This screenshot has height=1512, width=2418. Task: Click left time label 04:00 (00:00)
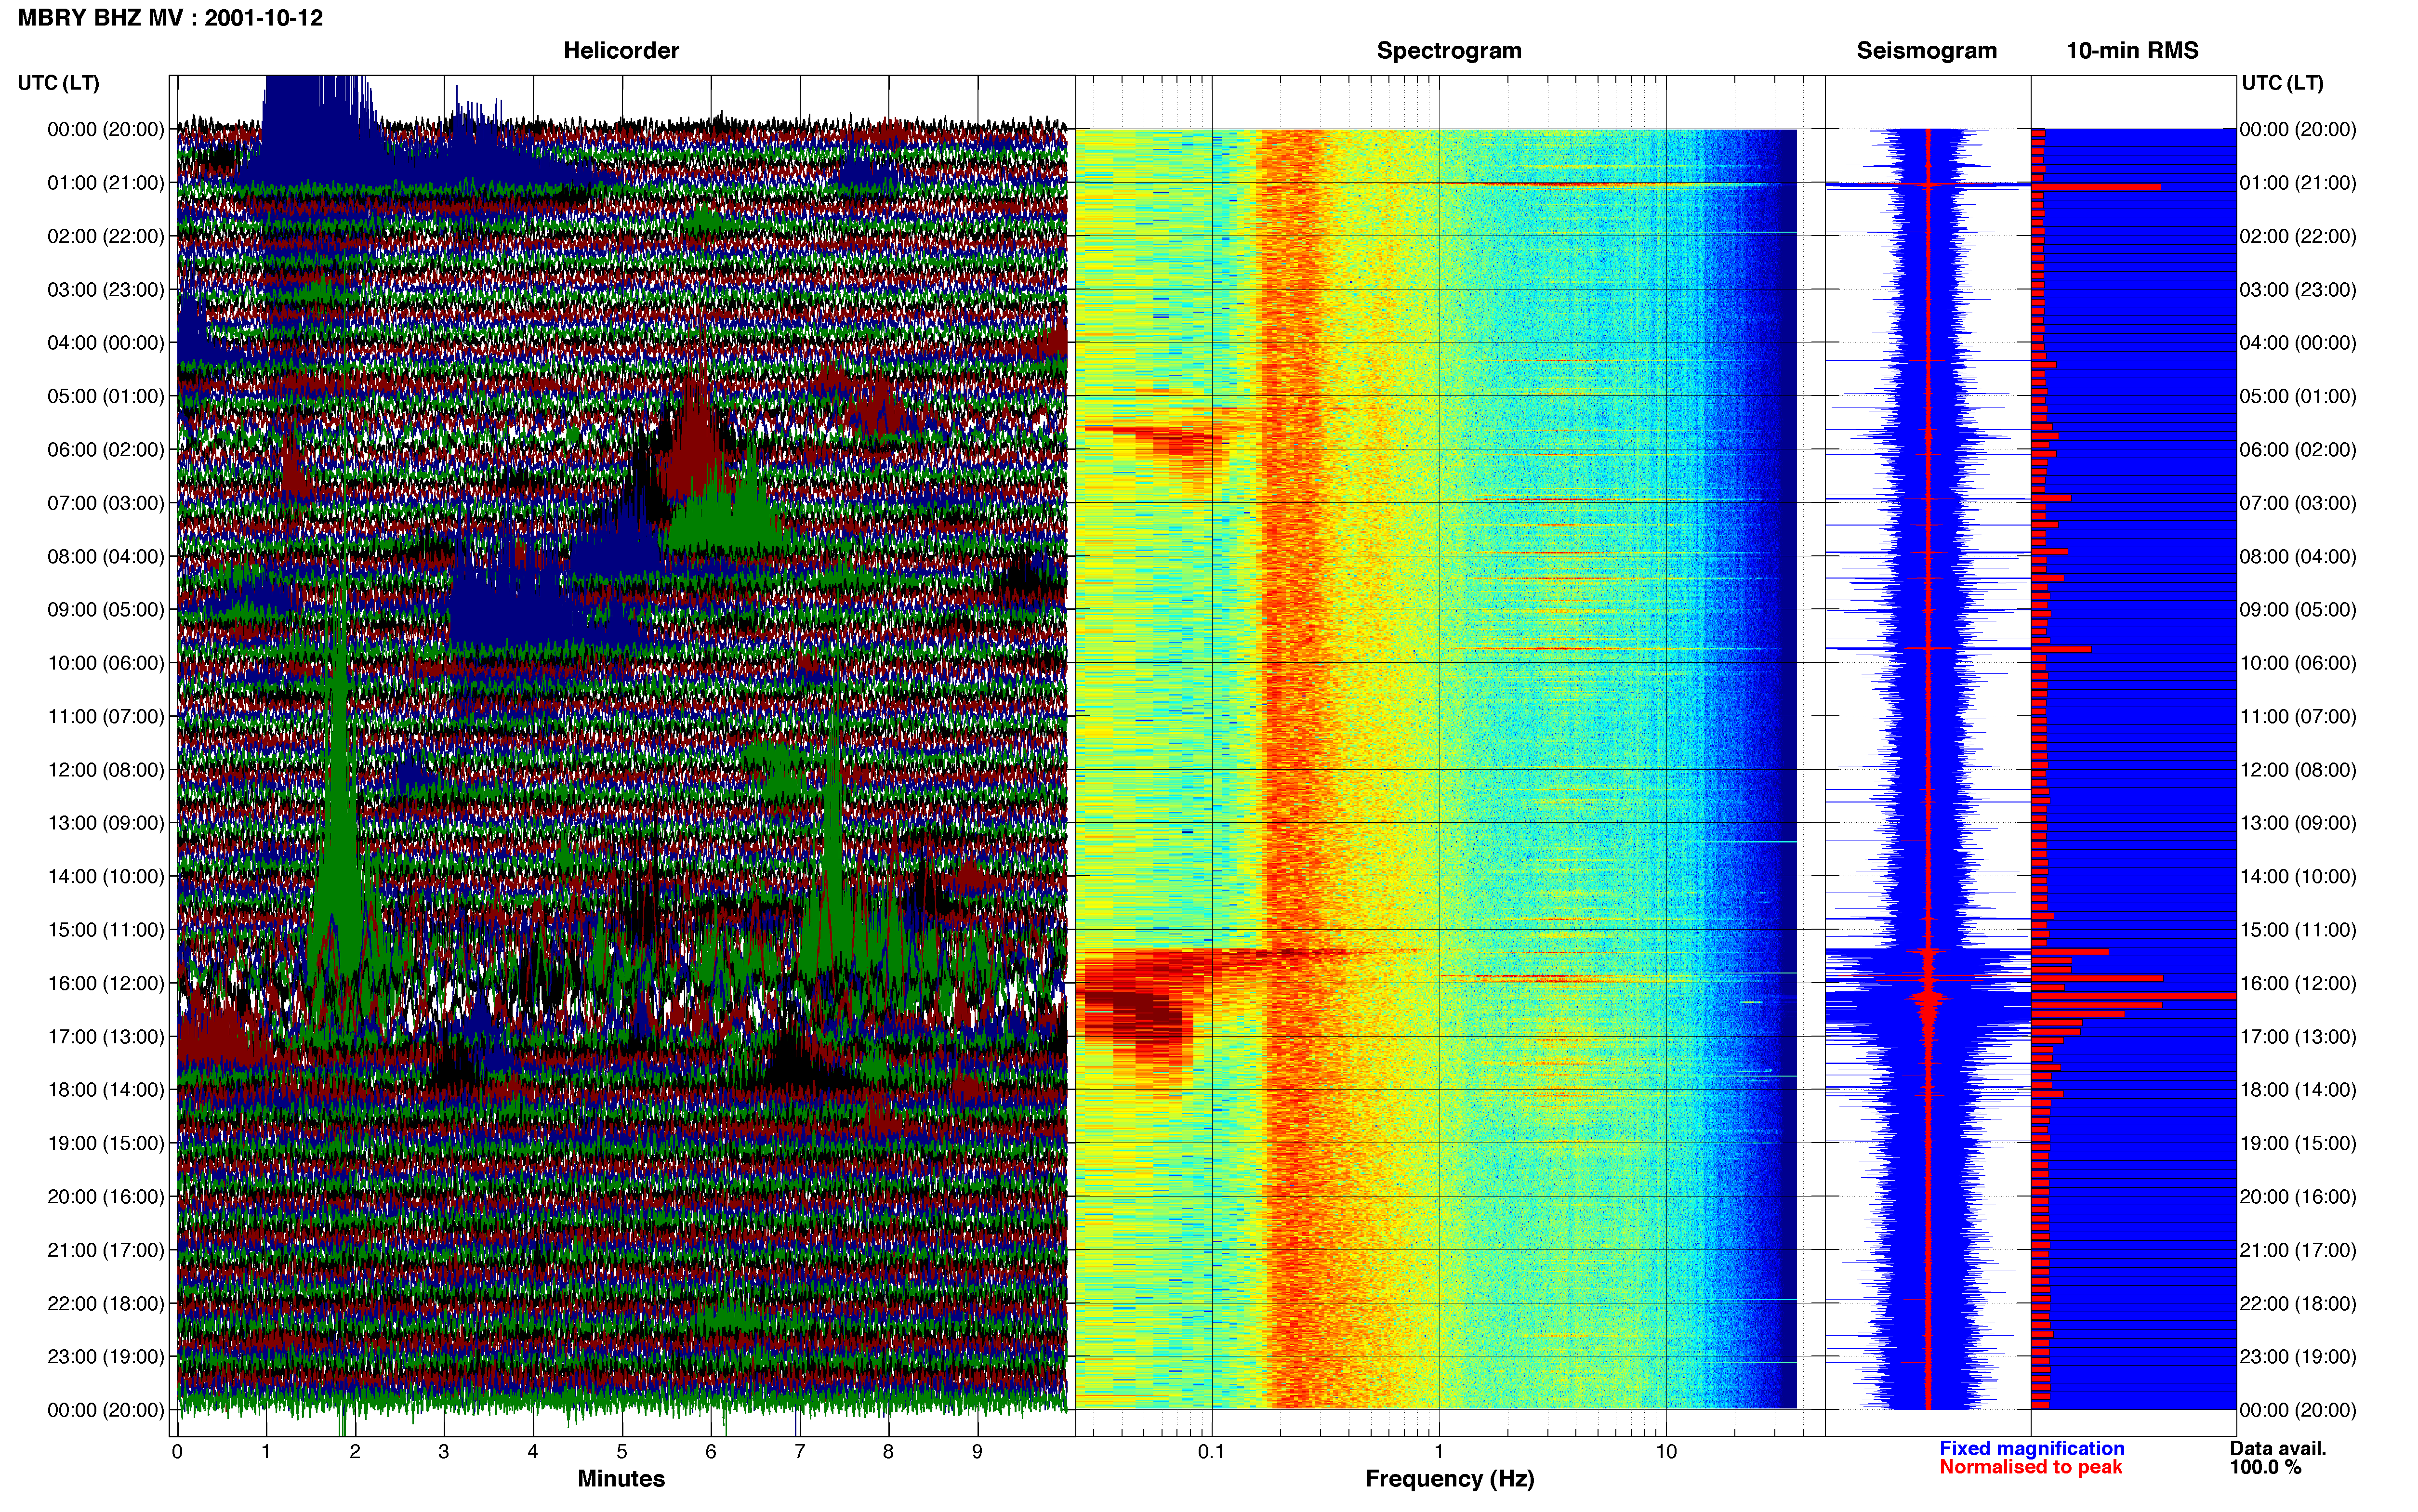[x=105, y=343]
